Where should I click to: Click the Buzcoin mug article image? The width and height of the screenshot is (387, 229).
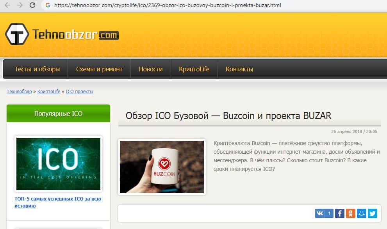(x=162, y=167)
